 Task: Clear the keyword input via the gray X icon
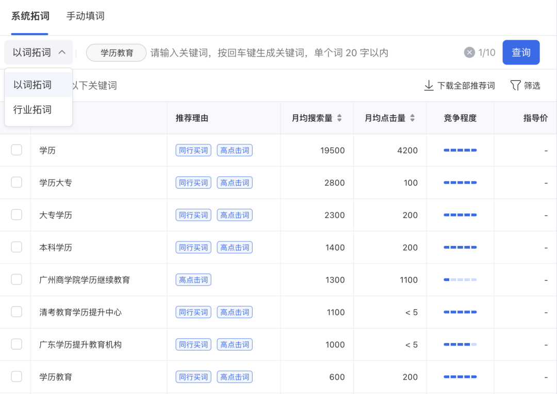pos(469,52)
